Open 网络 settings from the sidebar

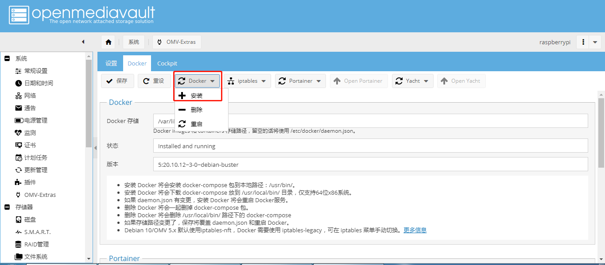point(29,95)
